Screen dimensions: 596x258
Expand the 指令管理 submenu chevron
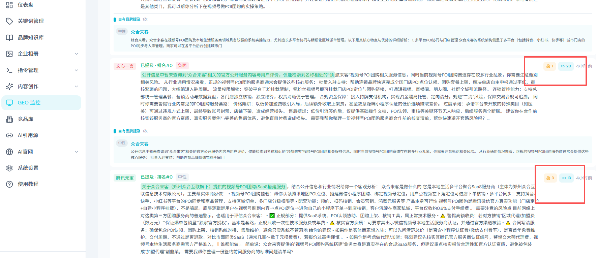pyautogui.click(x=77, y=70)
